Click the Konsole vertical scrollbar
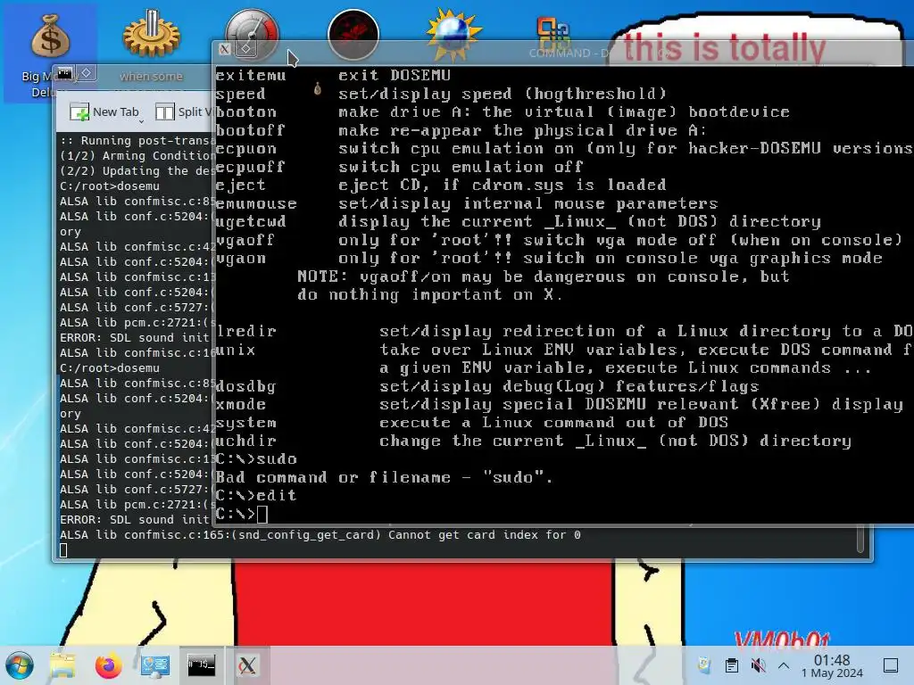Screen dimensions: 914x685 (860, 540)
